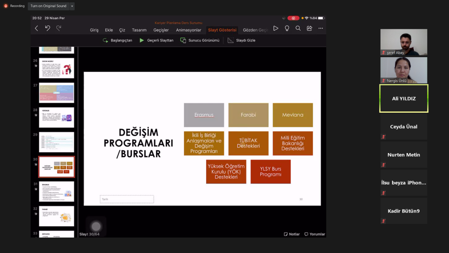The width and height of the screenshot is (449, 253).
Task: Click muted mic icon on şeref Abay
Action: click(383, 53)
